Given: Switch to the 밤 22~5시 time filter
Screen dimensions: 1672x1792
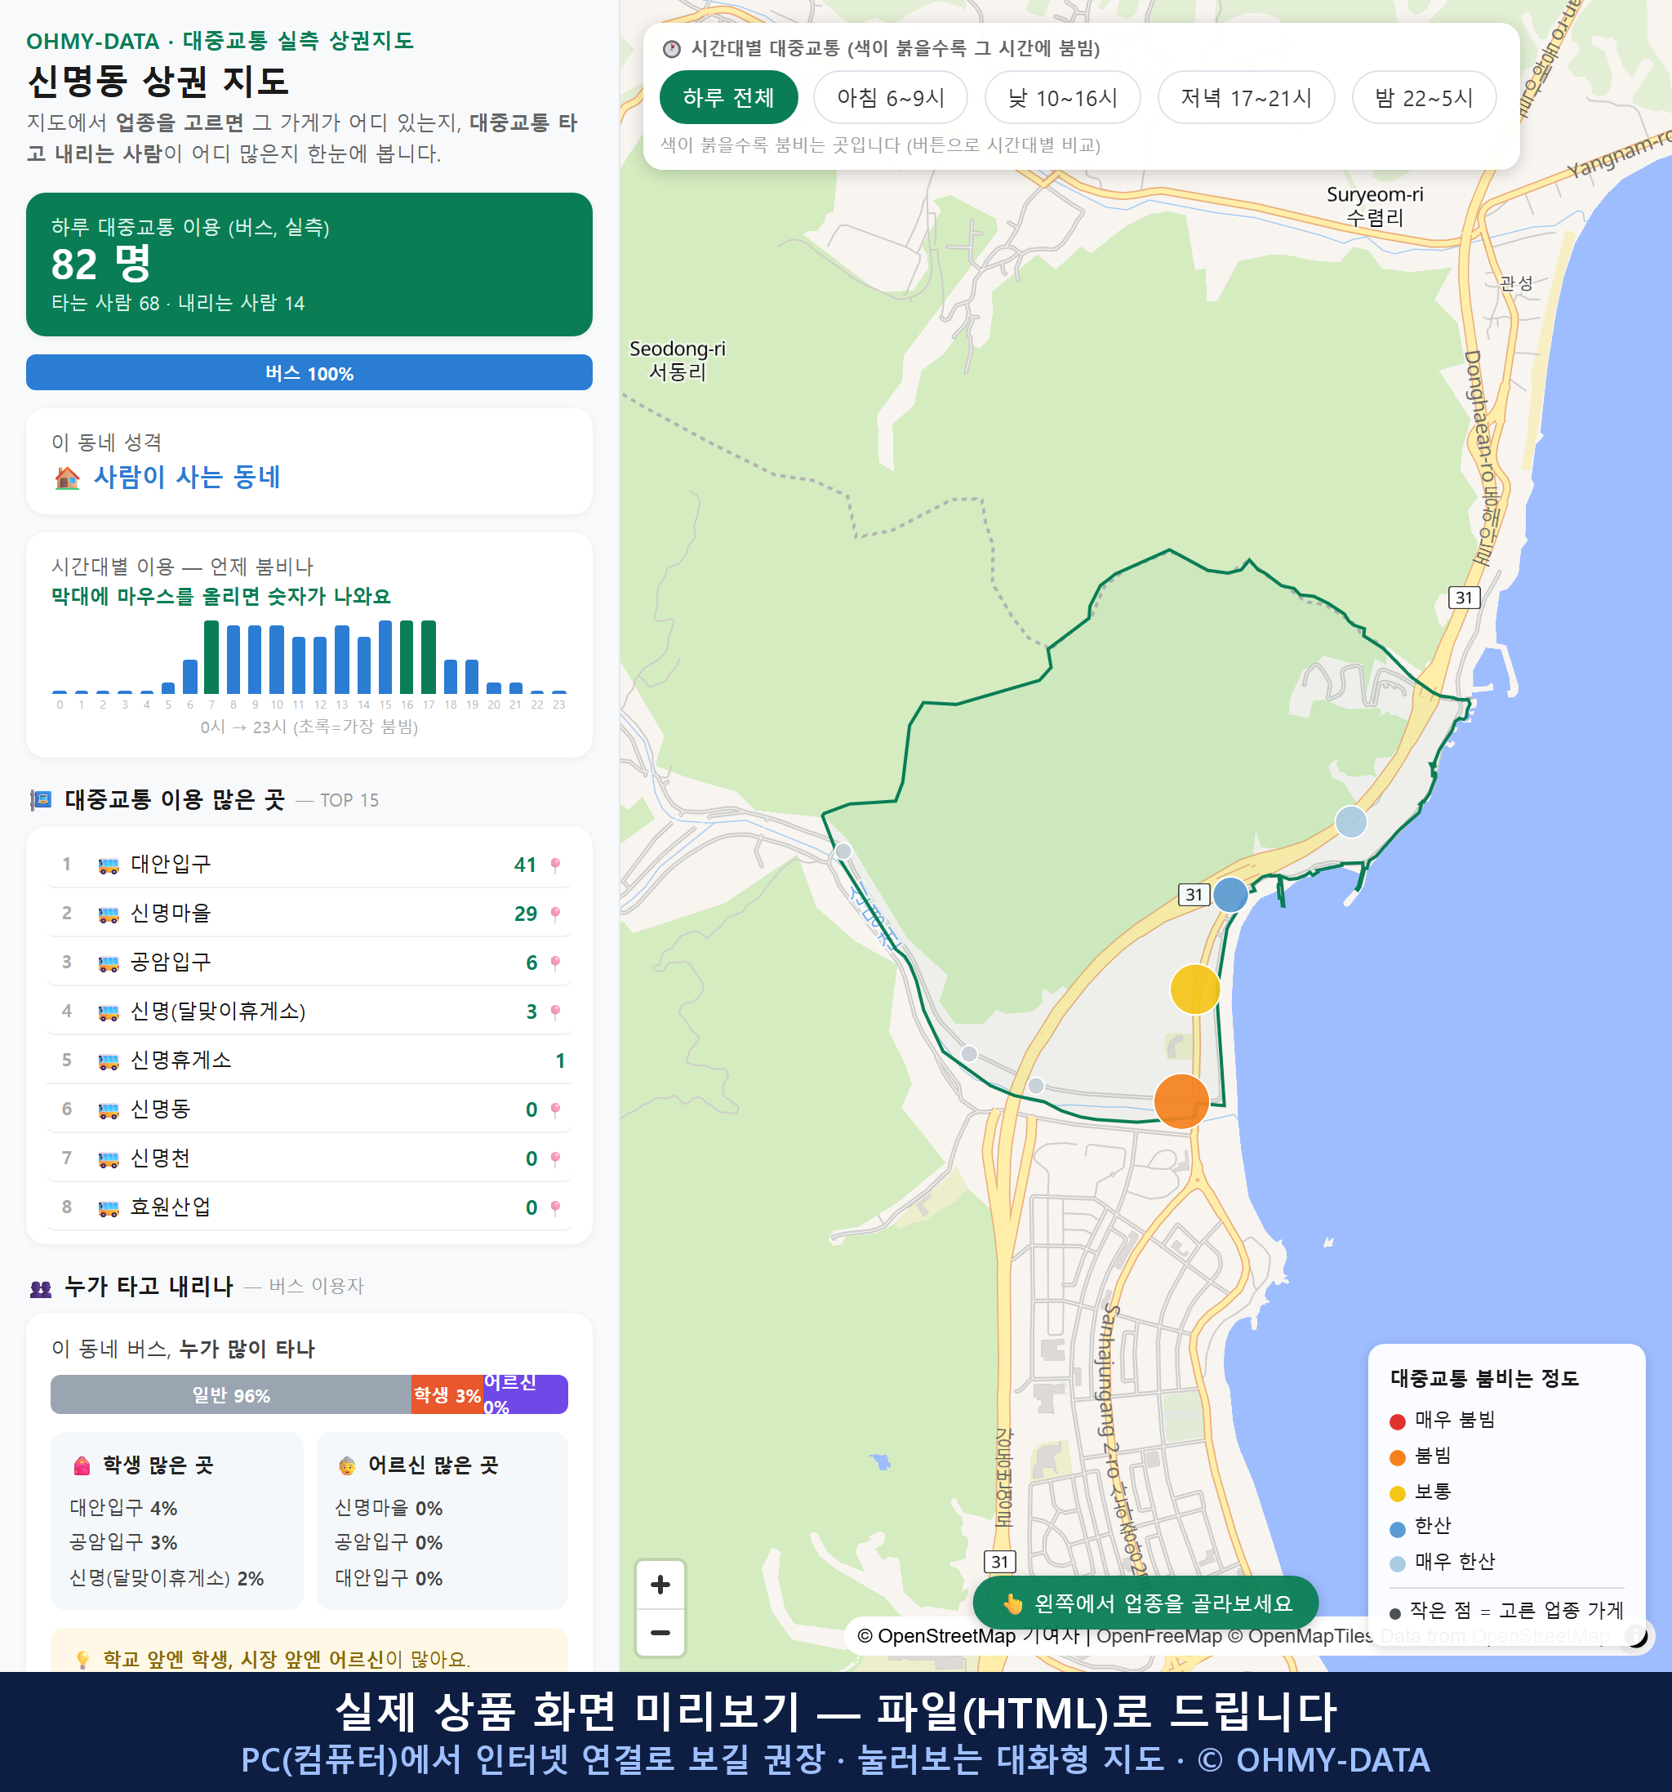Looking at the screenshot, I should tap(1423, 97).
